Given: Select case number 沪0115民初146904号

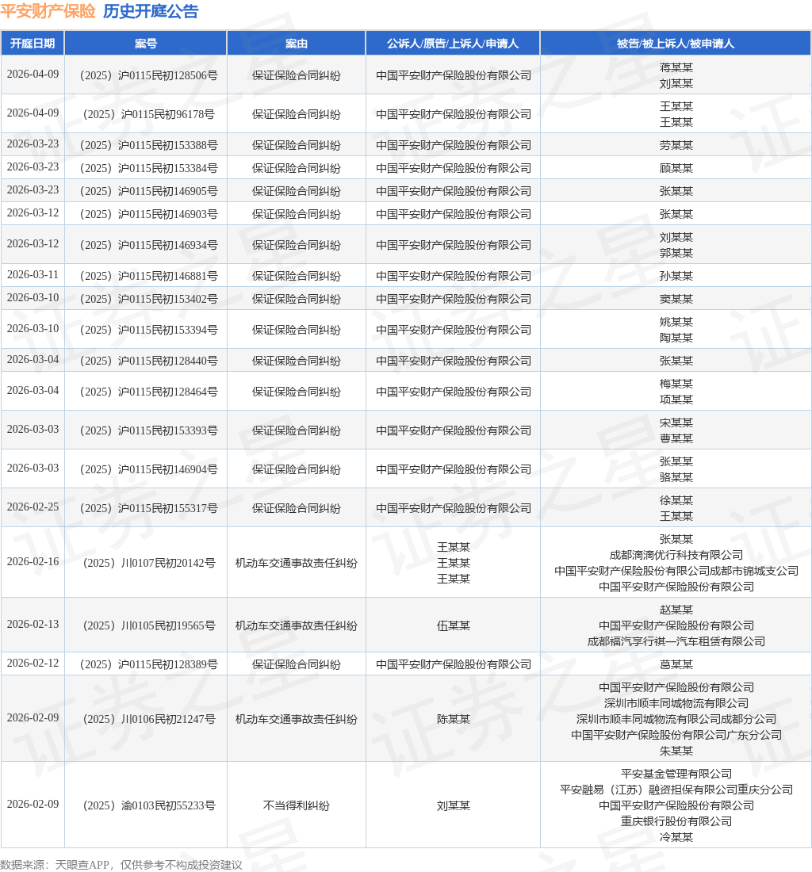Looking at the screenshot, I should (x=148, y=469).
